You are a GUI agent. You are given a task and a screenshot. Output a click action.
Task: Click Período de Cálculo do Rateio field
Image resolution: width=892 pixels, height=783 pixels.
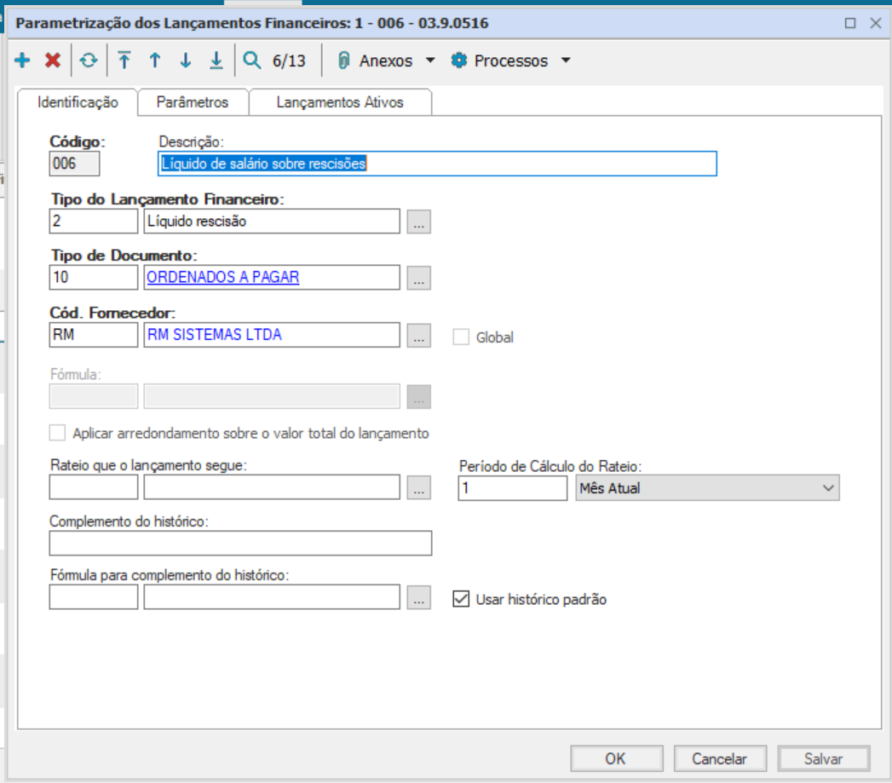[513, 487]
